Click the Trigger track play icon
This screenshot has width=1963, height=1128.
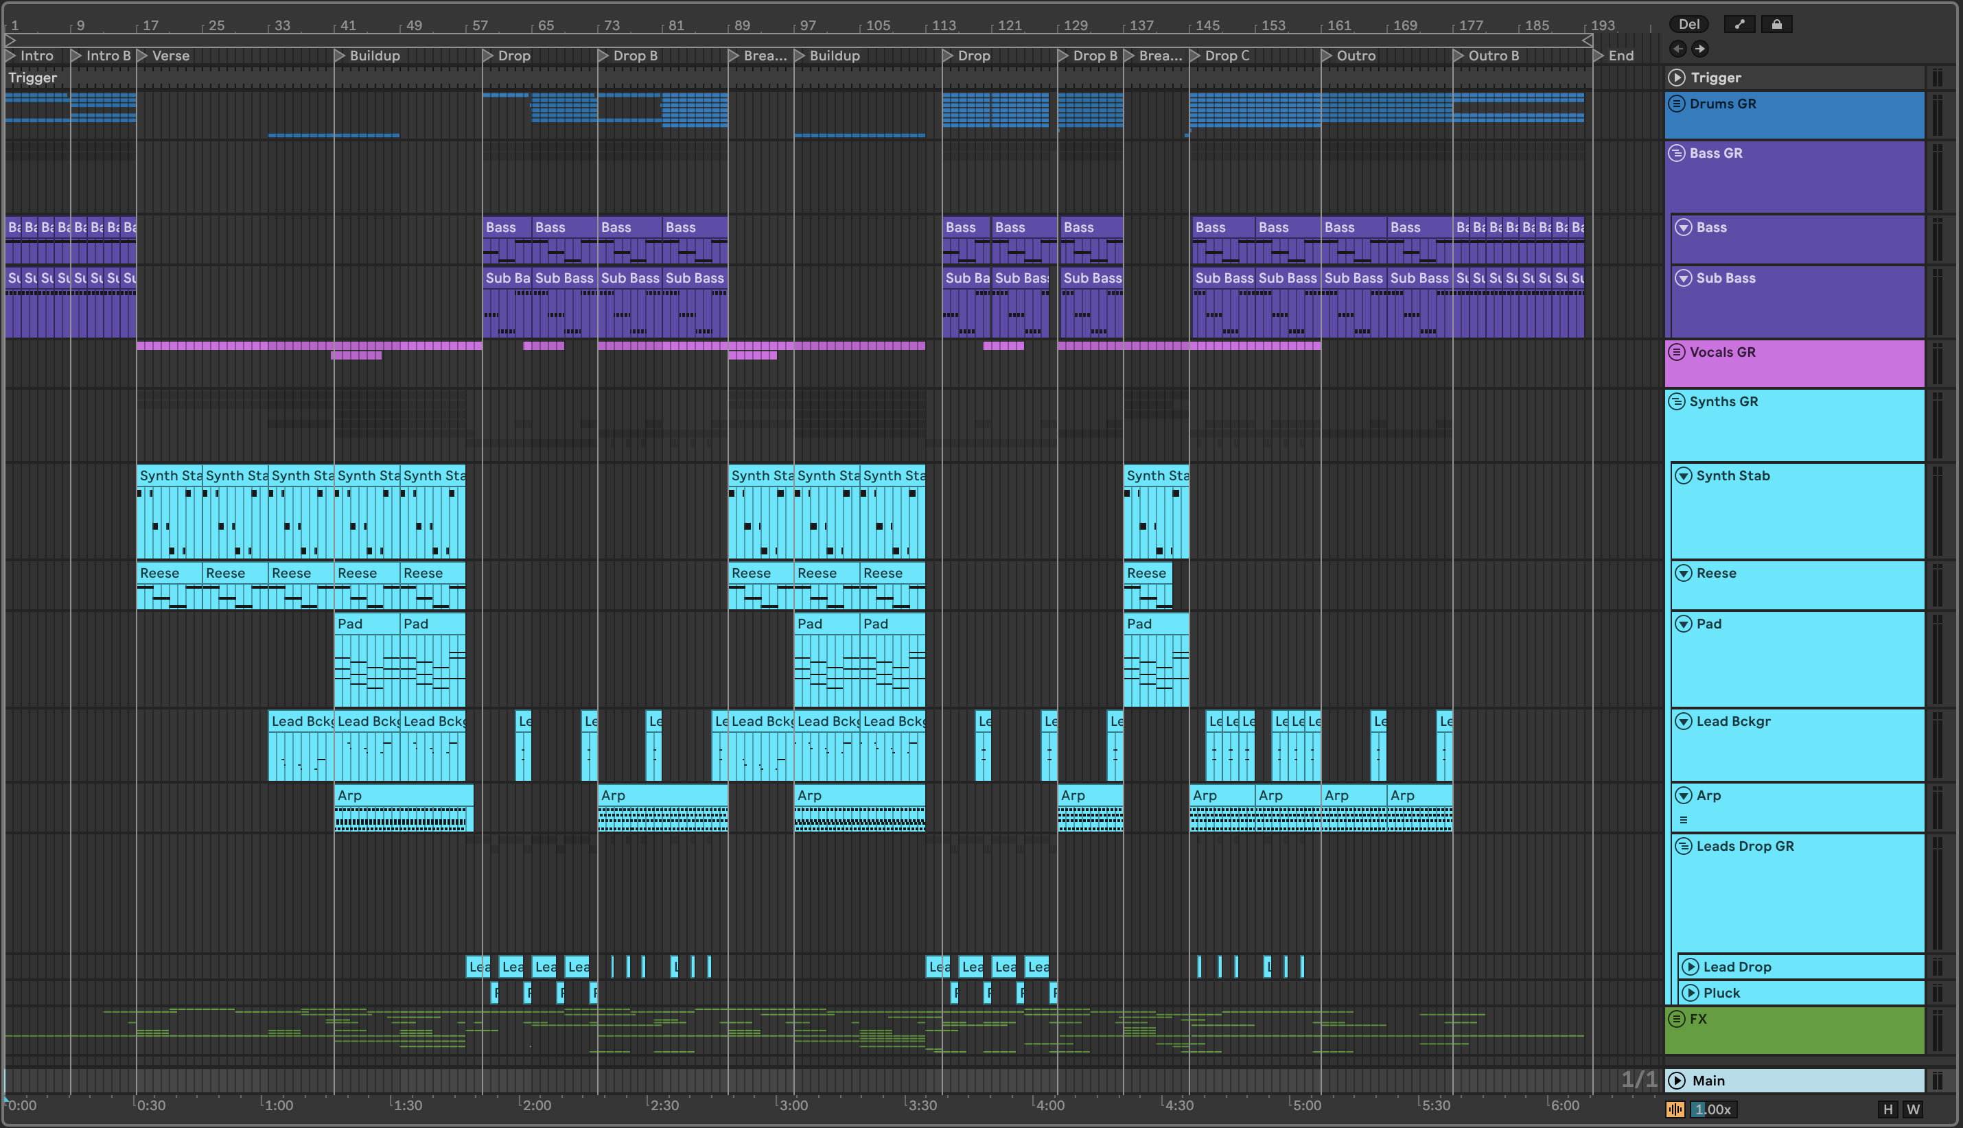(x=1677, y=78)
